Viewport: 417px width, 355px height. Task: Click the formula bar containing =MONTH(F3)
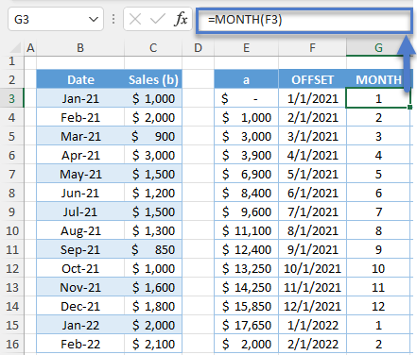[304, 20]
